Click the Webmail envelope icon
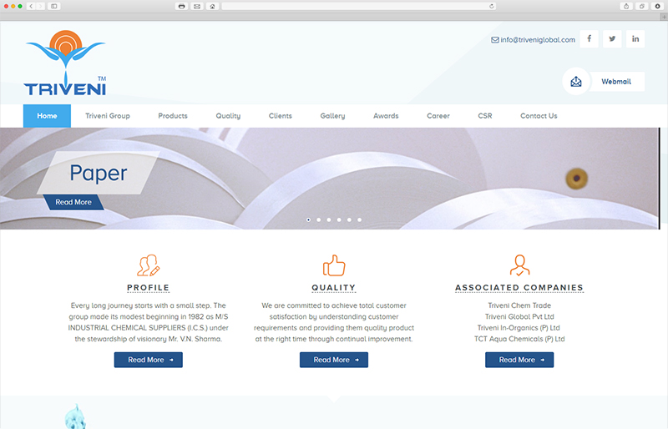 tap(576, 82)
